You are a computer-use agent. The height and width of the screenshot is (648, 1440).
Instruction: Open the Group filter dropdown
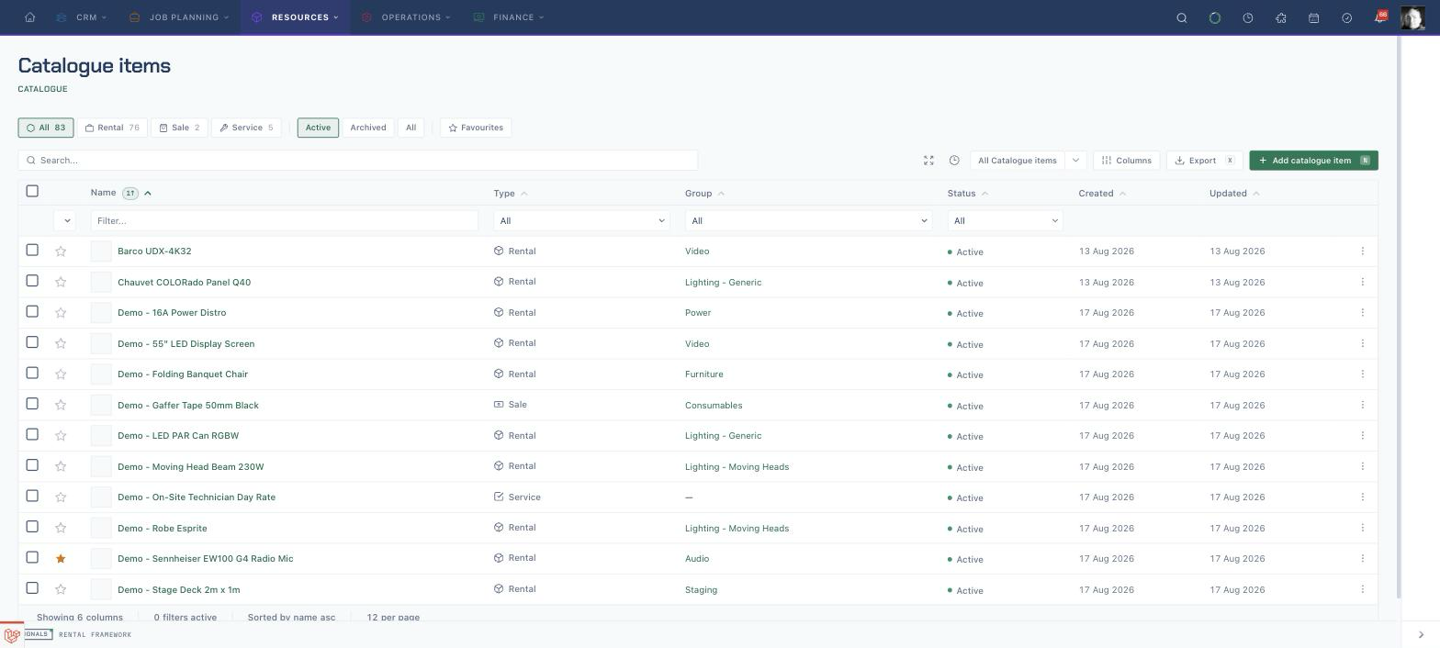(x=808, y=221)
